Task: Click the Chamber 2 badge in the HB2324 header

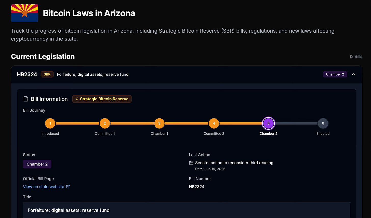Action: pyautogui.click(x=335, y=74)
